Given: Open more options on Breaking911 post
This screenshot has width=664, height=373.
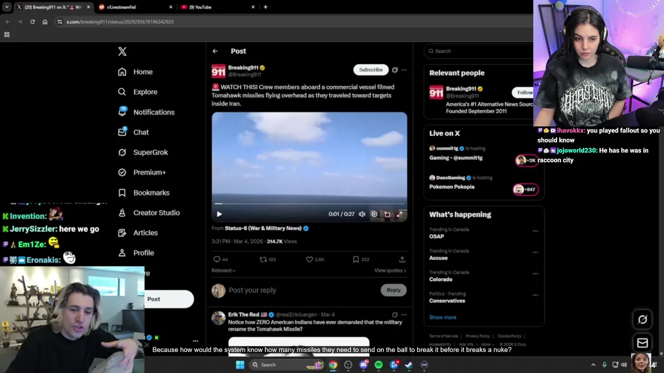Looking at the screenshot, I should [x=404, y=70].
